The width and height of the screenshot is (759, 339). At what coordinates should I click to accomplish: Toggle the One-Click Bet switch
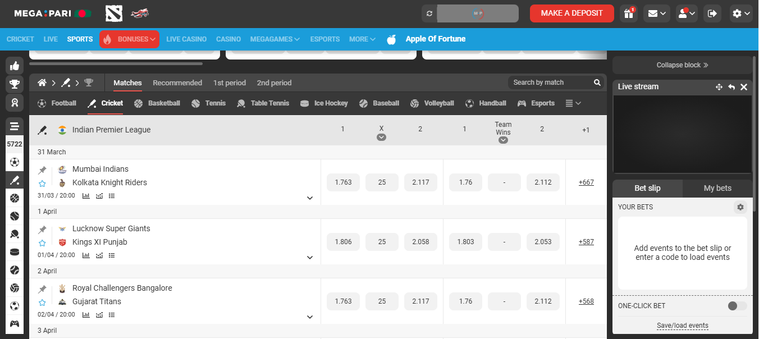pyautogui.click(x=737, y=306)
